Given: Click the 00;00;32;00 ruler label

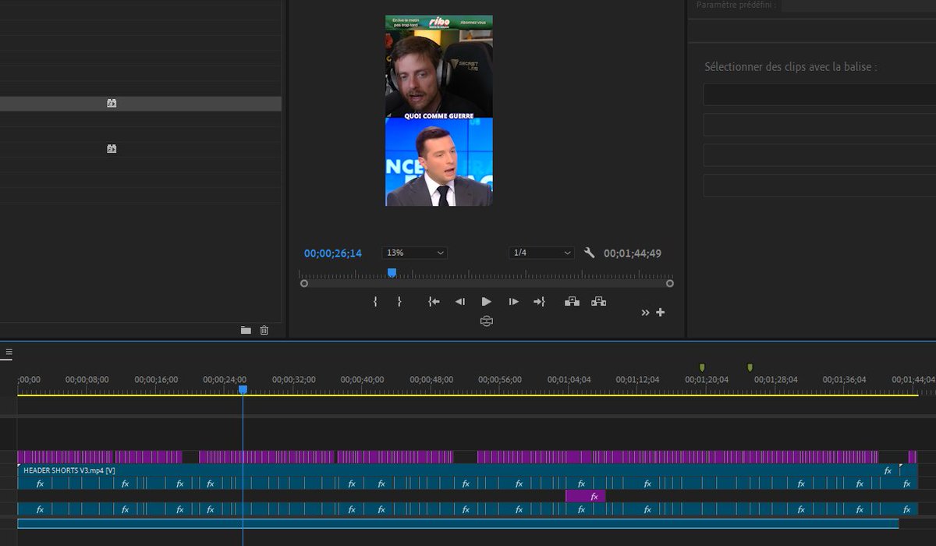Looking at the screenshot, I should click(x=294, y=380).
